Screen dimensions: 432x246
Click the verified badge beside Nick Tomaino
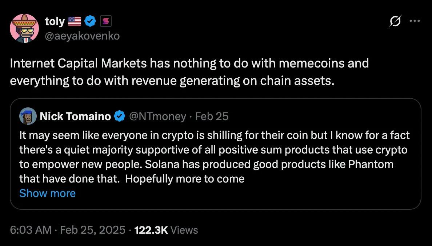pyautogui.click(x=119, y=116)
